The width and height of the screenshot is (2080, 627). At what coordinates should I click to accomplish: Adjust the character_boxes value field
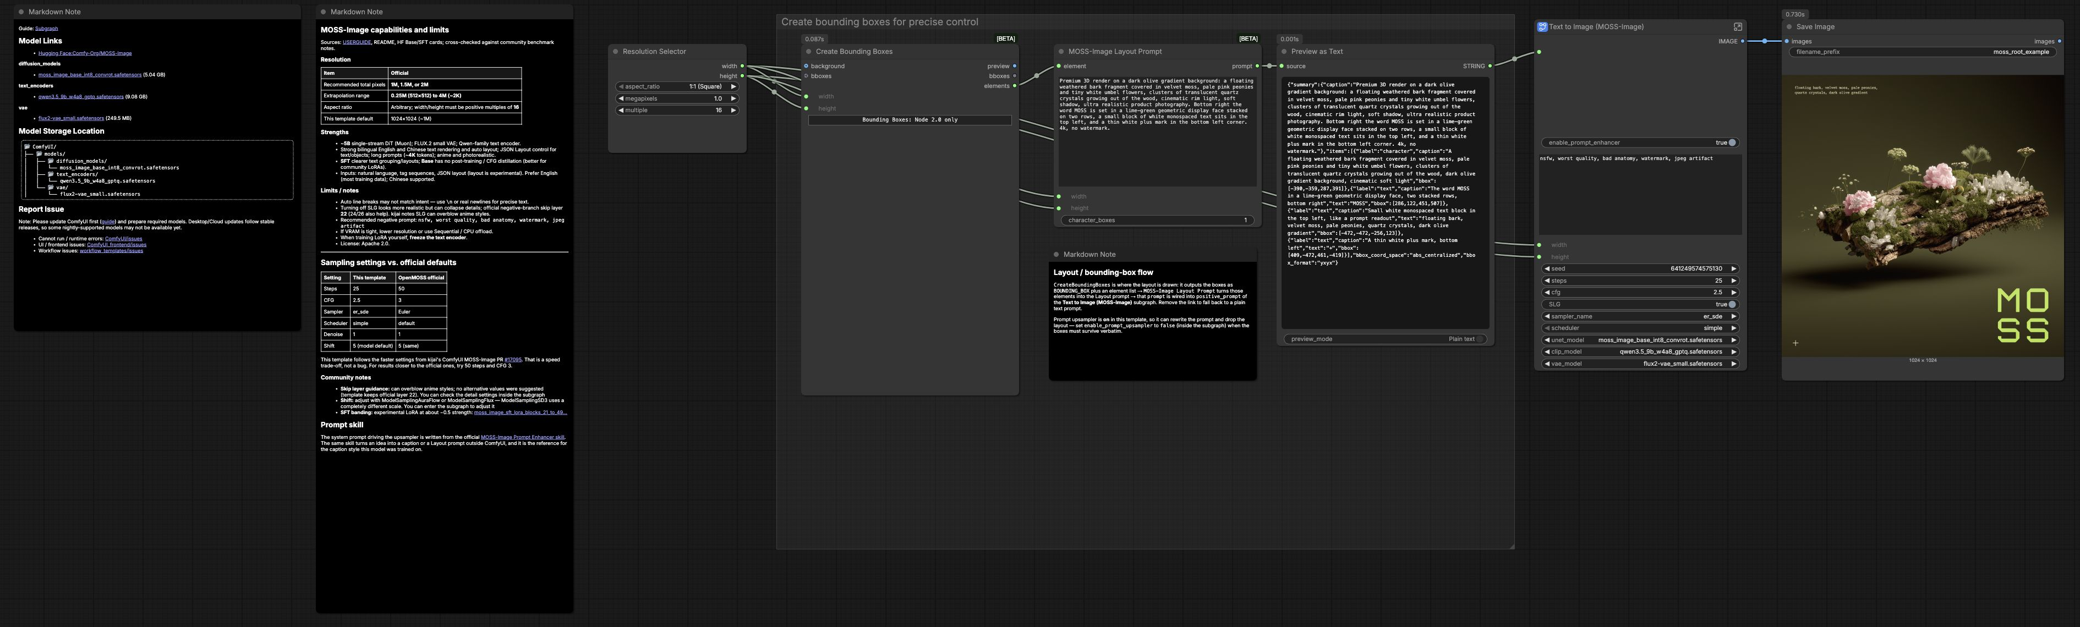pyautogui.click(x=1157, y=221)
